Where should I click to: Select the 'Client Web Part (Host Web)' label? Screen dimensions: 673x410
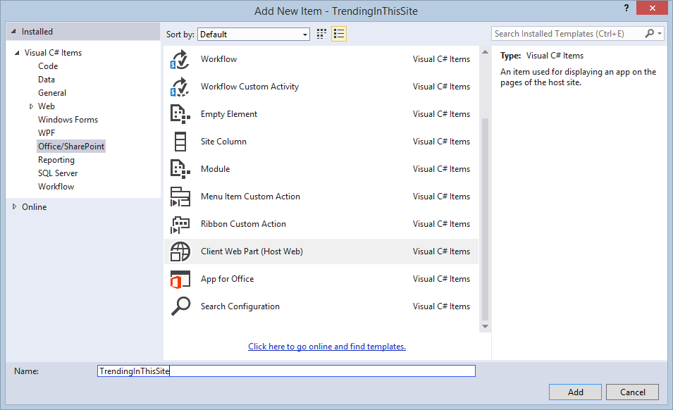pyautogui.click(x=252, y=251)
